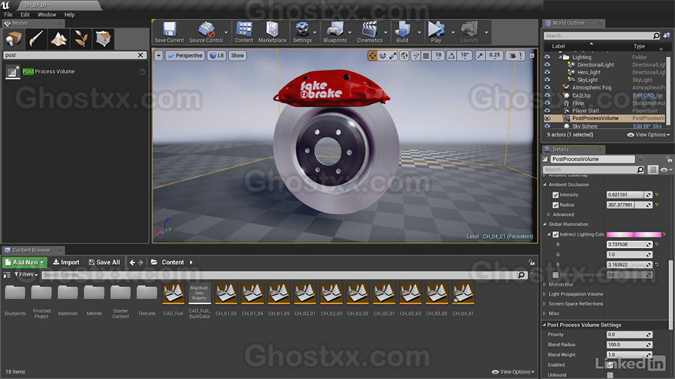The width and height of the screenshot is (675, 379).
Task: Toggle visibility of DirectionalLight actor
Action: (x=547, y=64)
